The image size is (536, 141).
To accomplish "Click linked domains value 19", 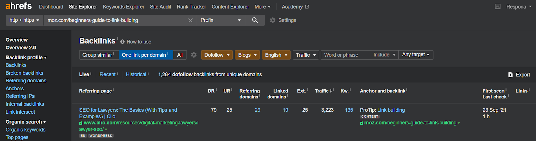I will [285, 110].
